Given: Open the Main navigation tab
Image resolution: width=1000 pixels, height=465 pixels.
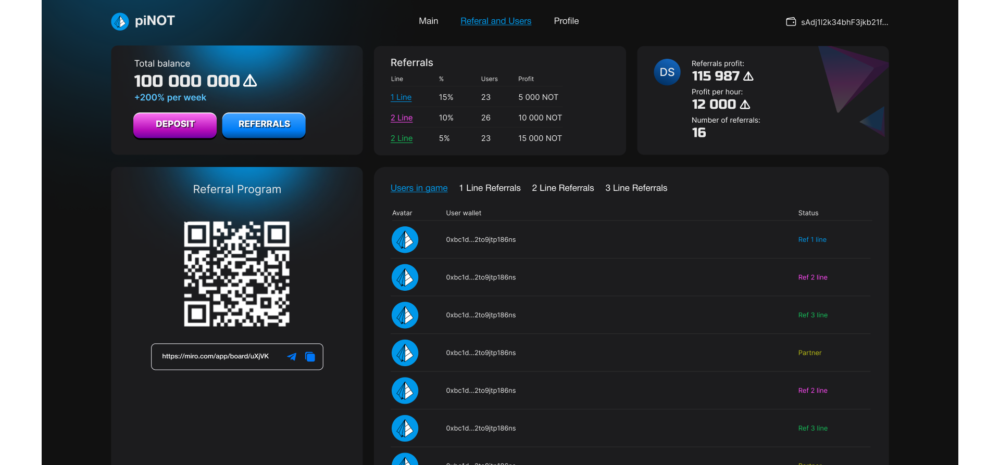Looking at the screenshot, I should 428,21.
